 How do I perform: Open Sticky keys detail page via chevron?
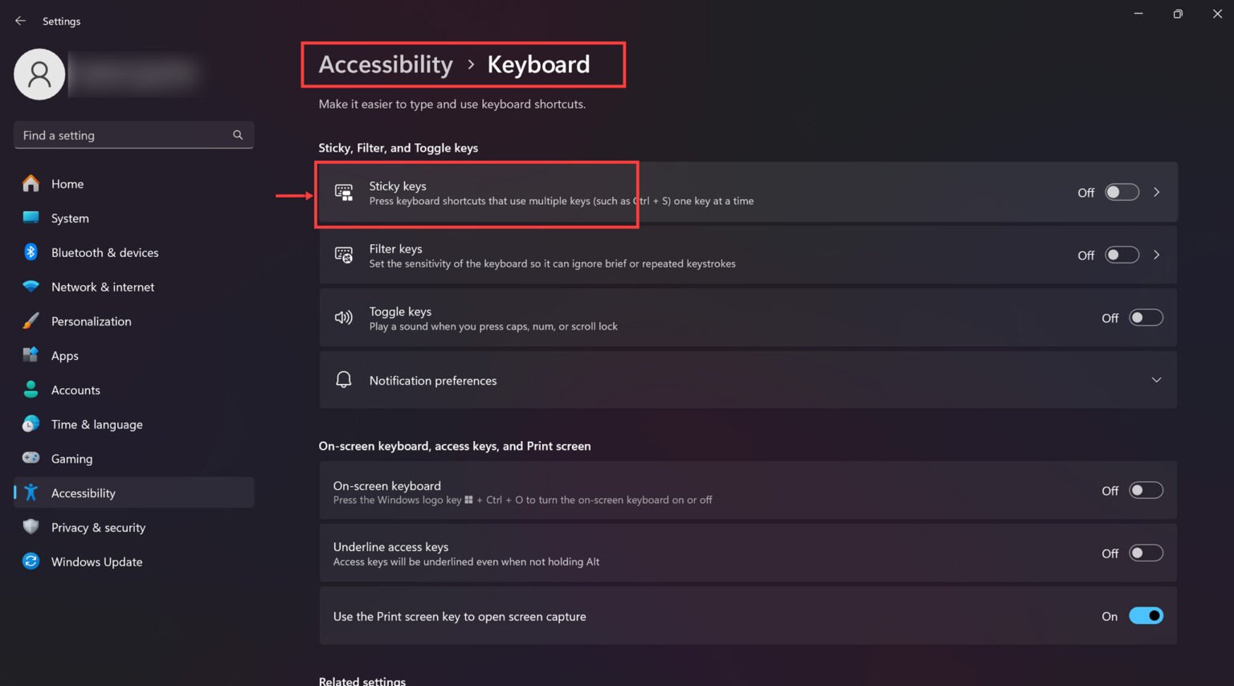click(x=1157, y=192)
